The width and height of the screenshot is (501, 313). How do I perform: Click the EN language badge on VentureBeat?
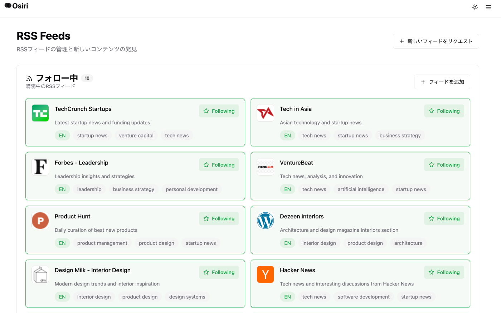pyautogui.click(x=288, y=190)
